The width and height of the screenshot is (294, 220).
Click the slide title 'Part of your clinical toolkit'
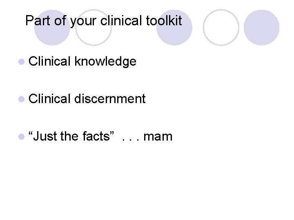point(103,21)
